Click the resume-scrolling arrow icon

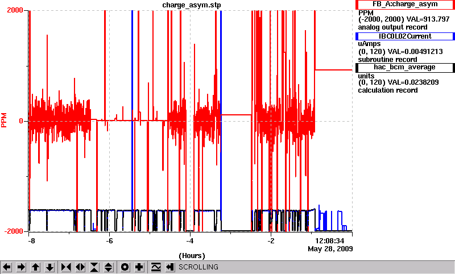pos(170,267)
